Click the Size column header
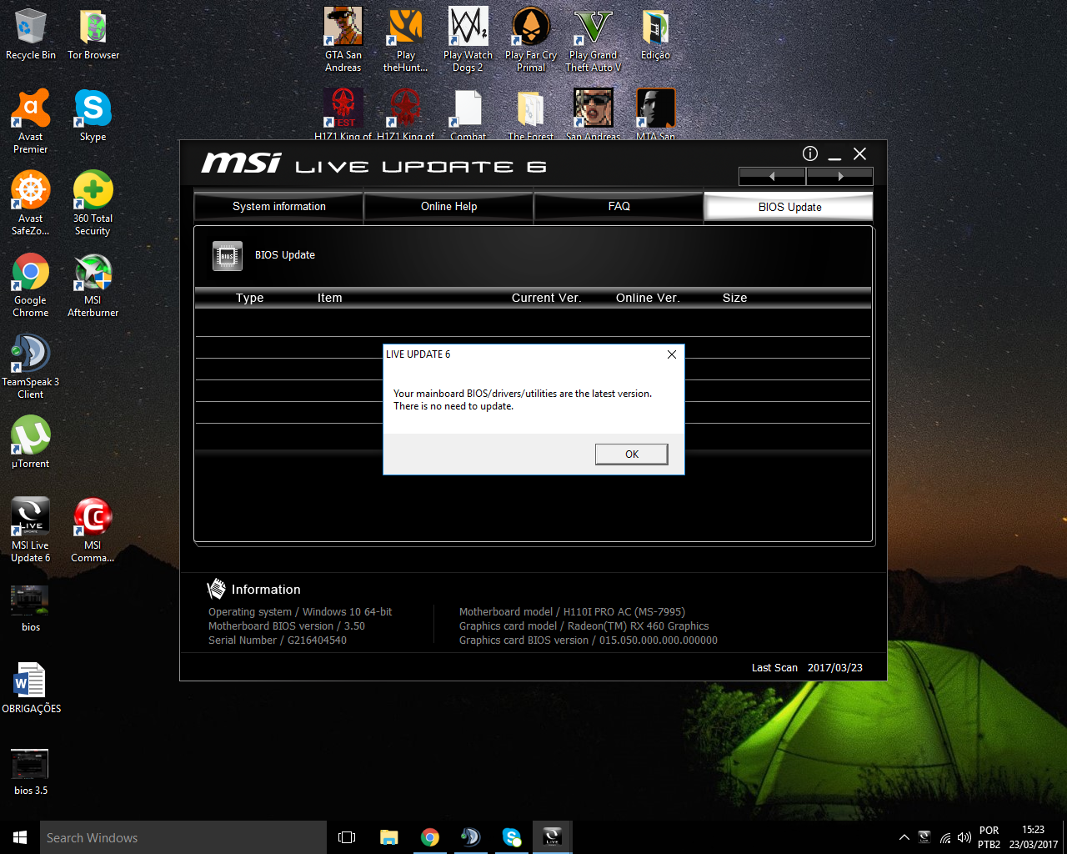1067x854 pixels. [x=734, y=298]
